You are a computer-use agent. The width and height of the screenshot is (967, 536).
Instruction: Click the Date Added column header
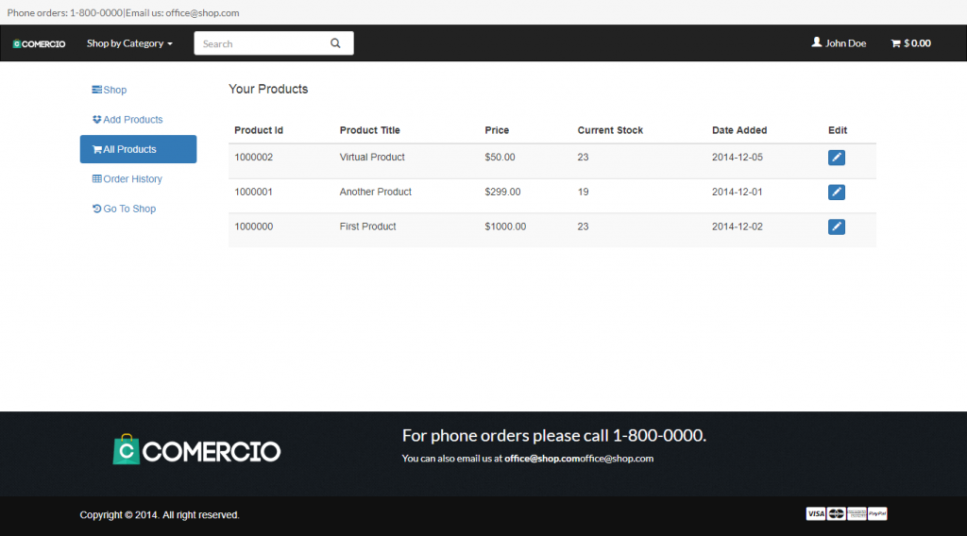tap(739, 130)
